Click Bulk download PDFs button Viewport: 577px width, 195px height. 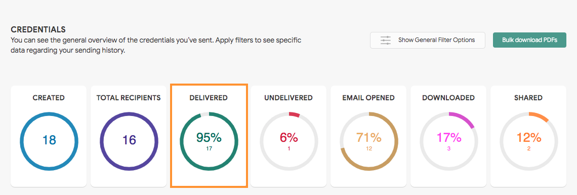(529, 40)
